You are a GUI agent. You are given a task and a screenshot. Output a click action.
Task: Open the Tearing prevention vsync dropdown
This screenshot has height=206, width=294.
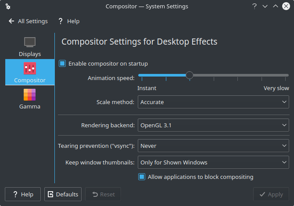click(x=213, y=146)
